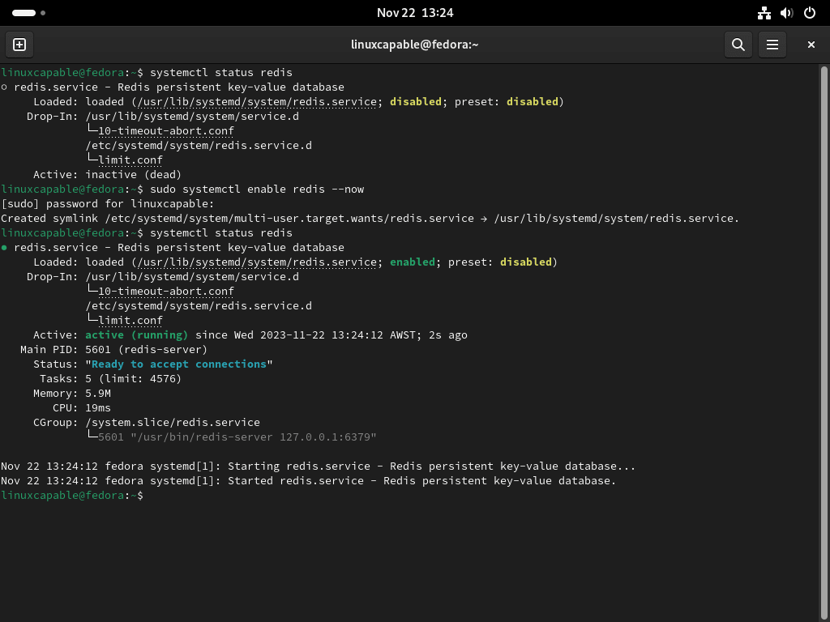Click the magnifier to search terminal scrollback
830x622 pixels.
coord(738,45)
